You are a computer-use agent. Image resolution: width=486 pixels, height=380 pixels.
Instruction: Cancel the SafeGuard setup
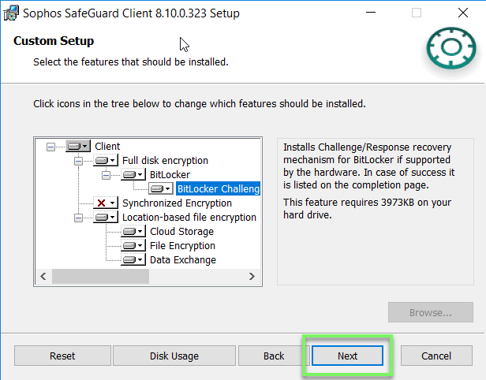(436, 356)
